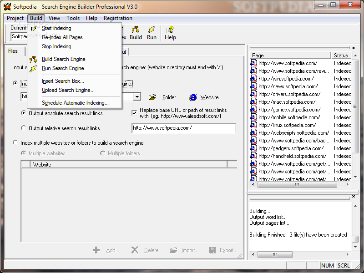Screen dimensions: 364x273
Task: Click page icon for linux.softpedia.com row
Action: [253, 125]
